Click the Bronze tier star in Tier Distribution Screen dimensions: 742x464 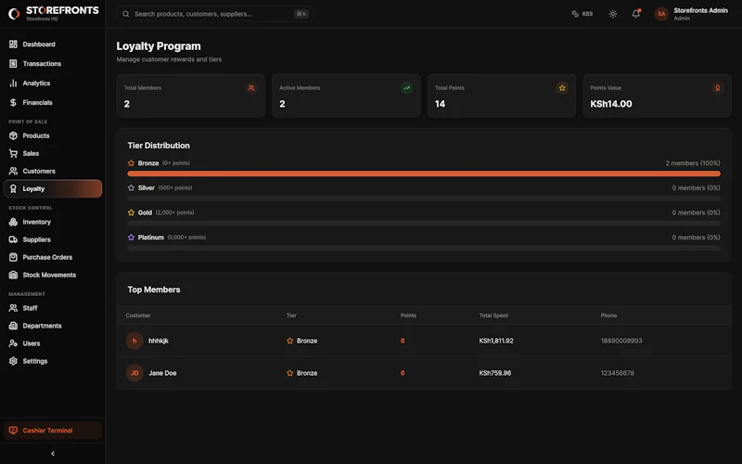131,163
